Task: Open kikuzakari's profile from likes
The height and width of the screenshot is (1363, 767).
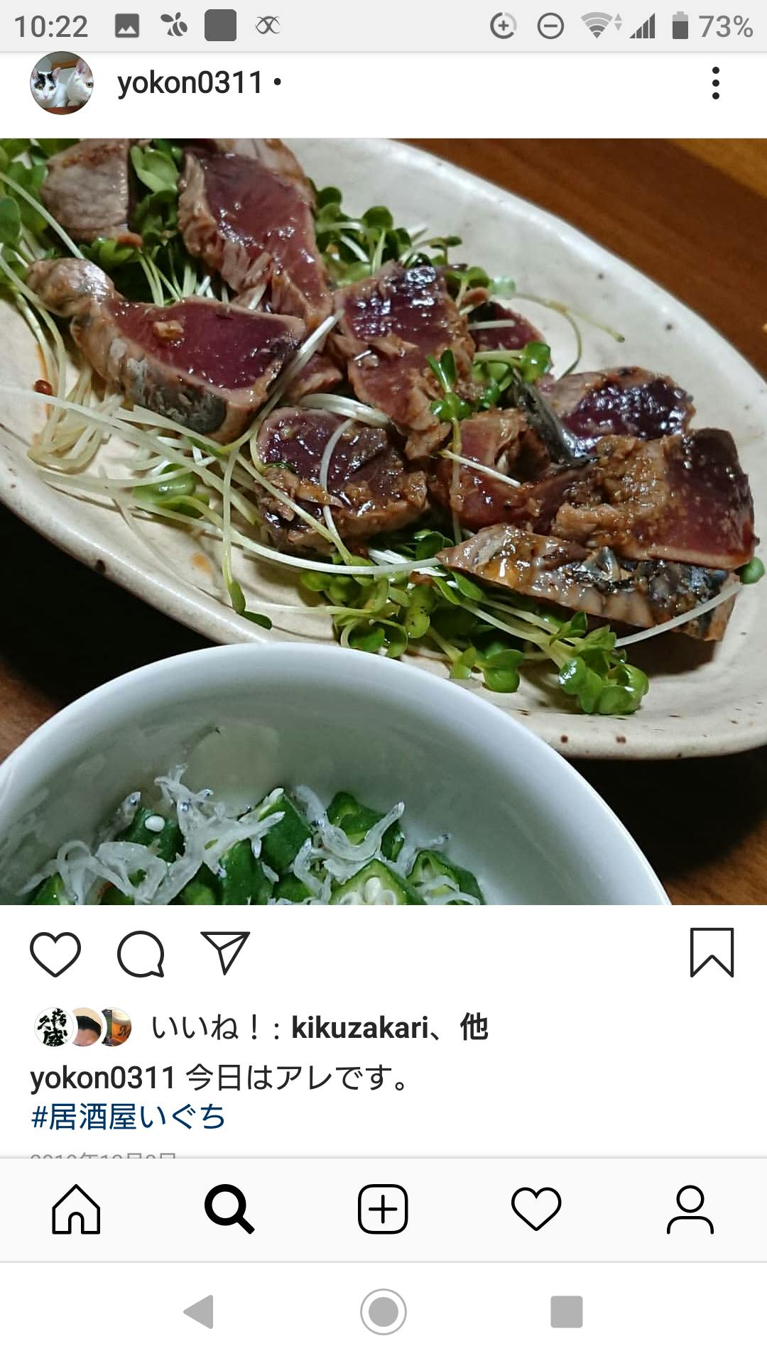Action: pyautogui.click(x=360, y=1028)
